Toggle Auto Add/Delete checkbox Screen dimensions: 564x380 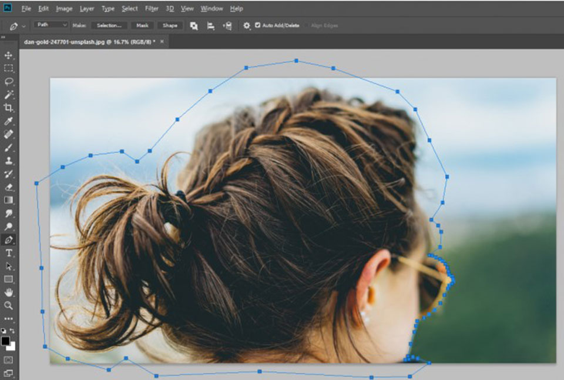(257, 25)
